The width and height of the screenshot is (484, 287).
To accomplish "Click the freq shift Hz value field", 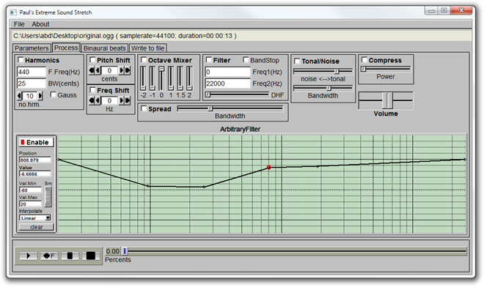I will click(109, 100).
